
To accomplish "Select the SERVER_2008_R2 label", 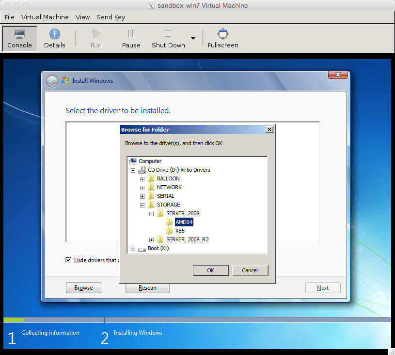I will click(188, 239).
